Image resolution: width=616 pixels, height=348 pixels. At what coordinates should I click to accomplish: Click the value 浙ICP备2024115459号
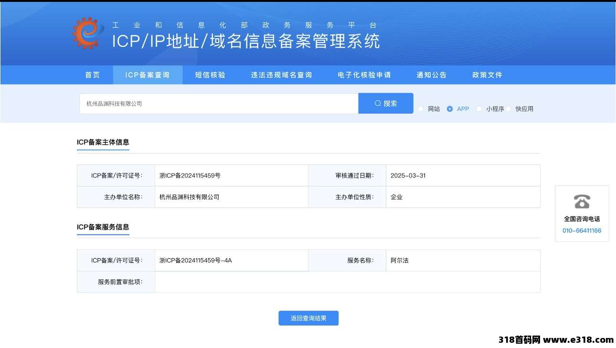(190, 175)
